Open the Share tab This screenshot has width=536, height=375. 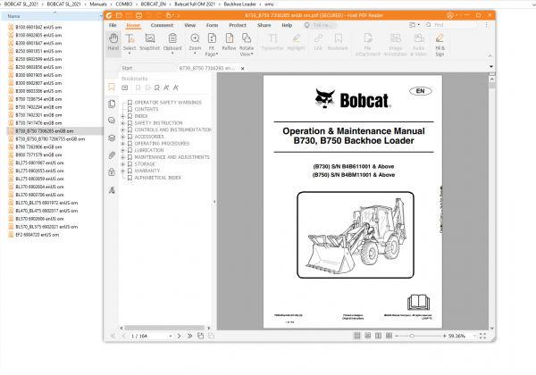click(x=264, y=25)
